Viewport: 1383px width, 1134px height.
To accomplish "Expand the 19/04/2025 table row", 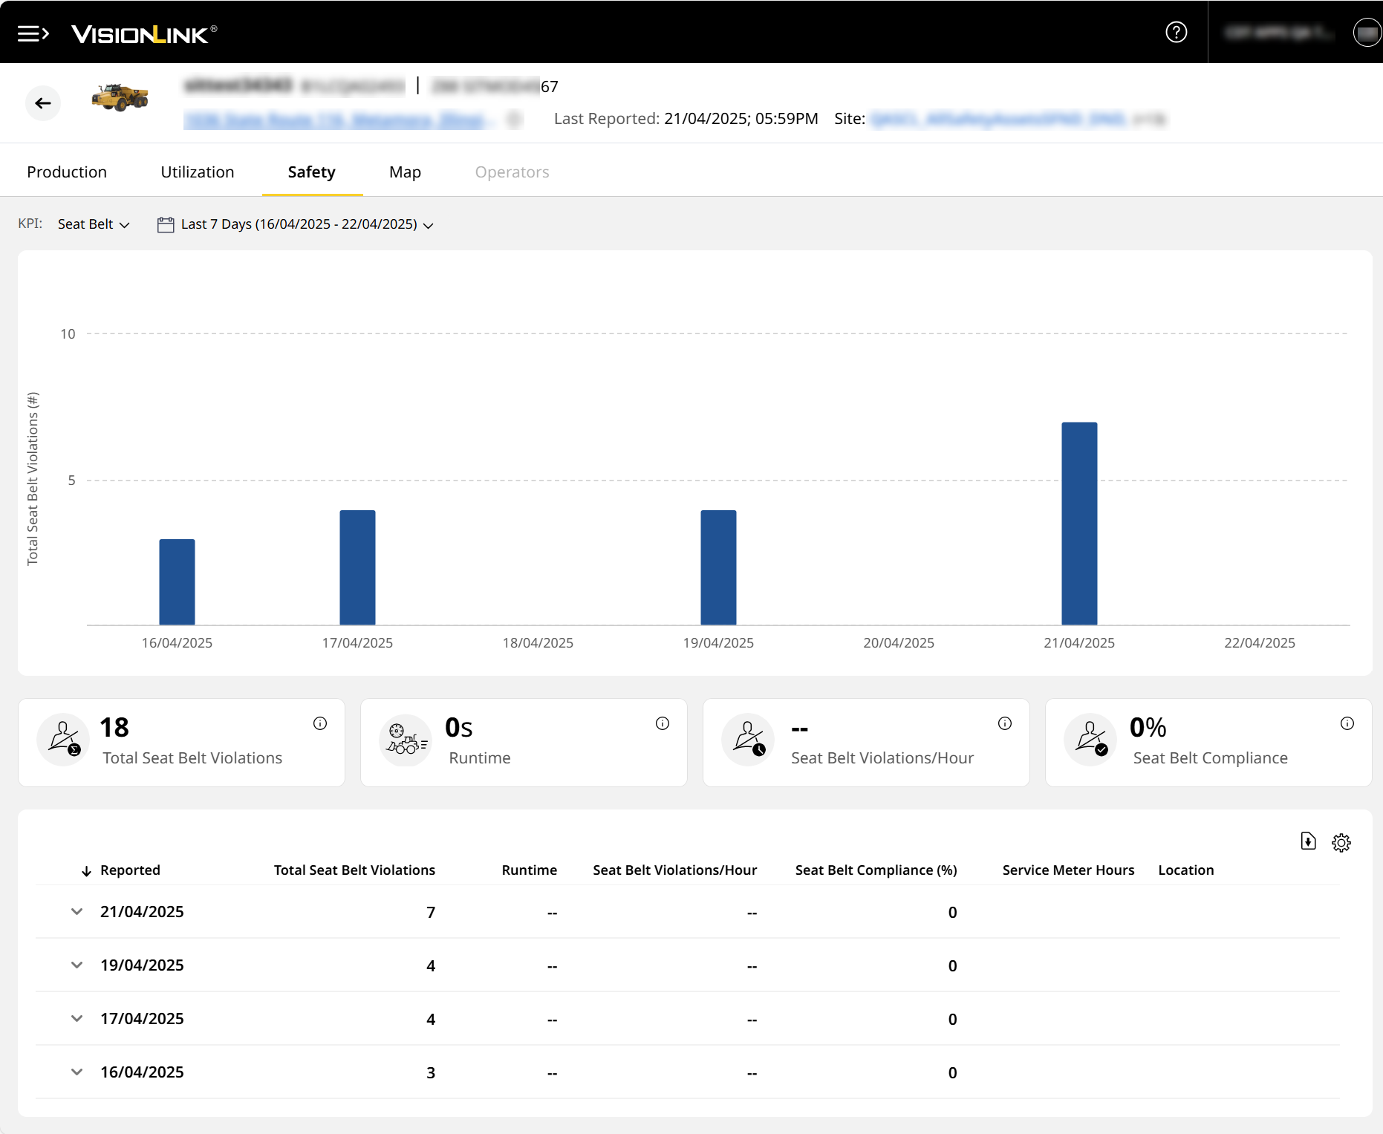I will (x=77, y=965).
